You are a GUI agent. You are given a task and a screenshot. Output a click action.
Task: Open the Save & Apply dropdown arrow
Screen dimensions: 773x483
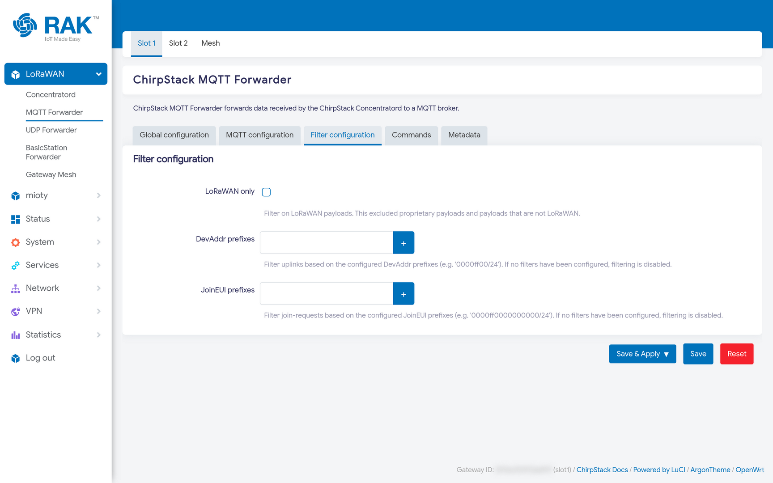point(667,354)
